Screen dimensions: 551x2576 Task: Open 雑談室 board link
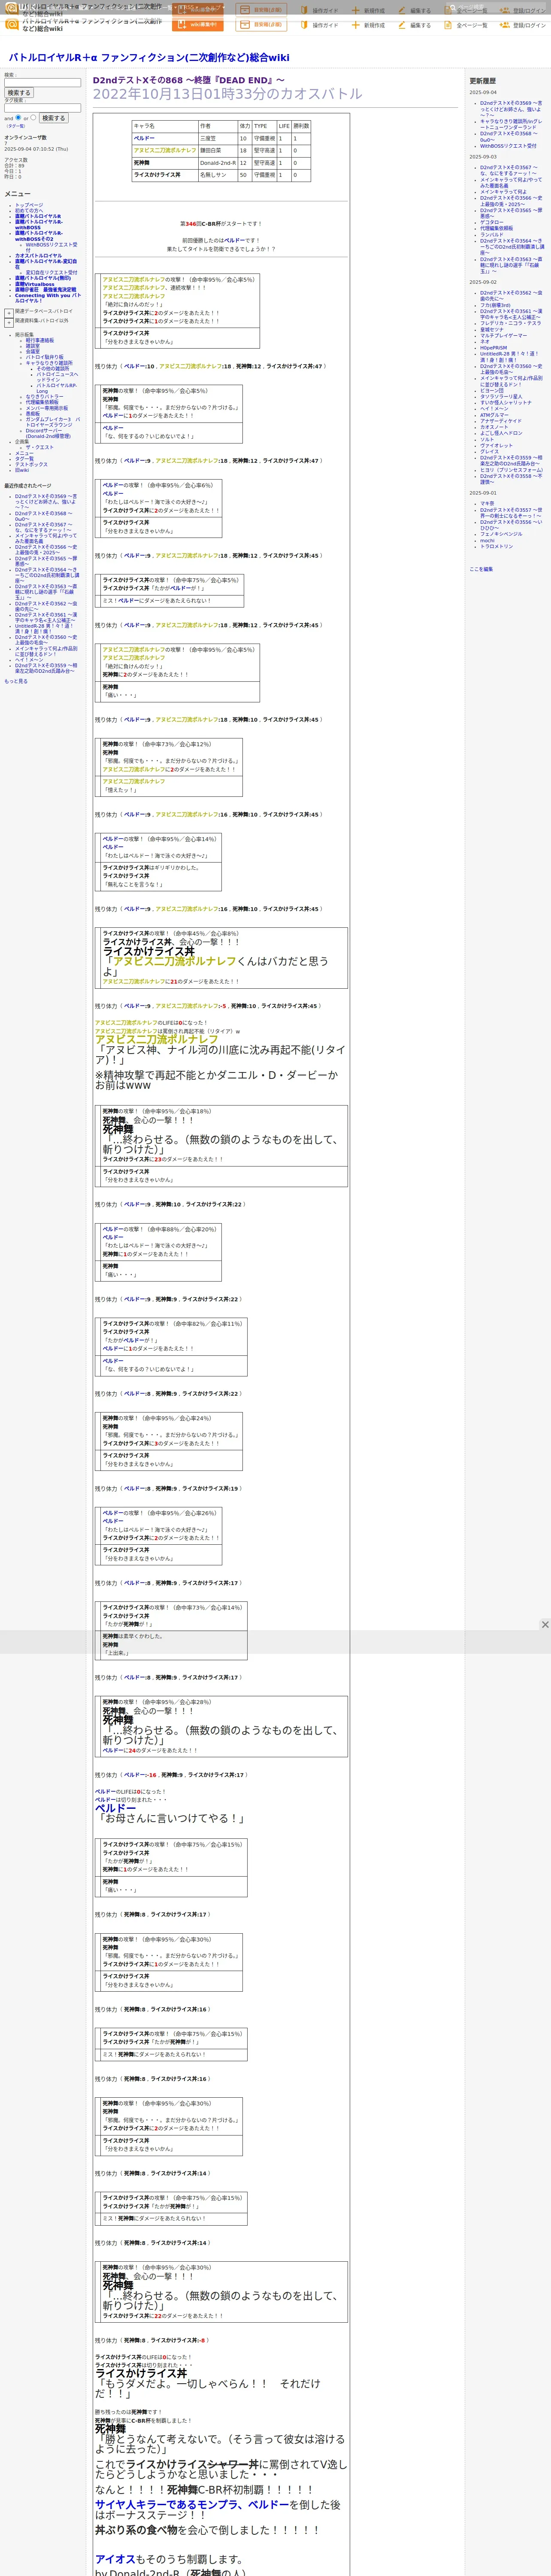(x=33, y=346)
